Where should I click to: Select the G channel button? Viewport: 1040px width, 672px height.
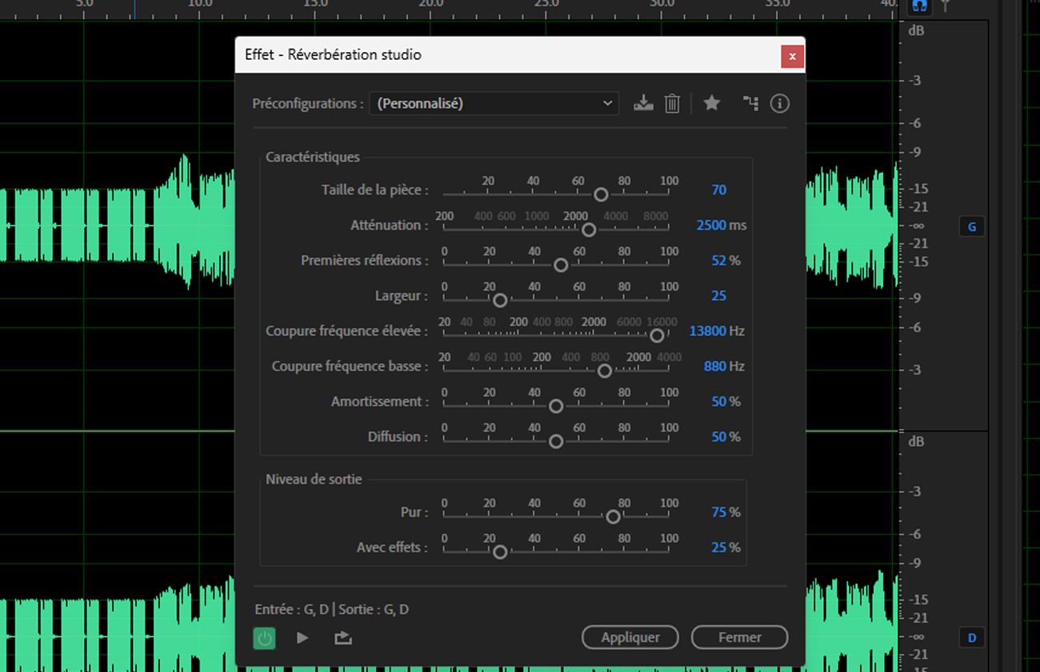tap(971, 226)
